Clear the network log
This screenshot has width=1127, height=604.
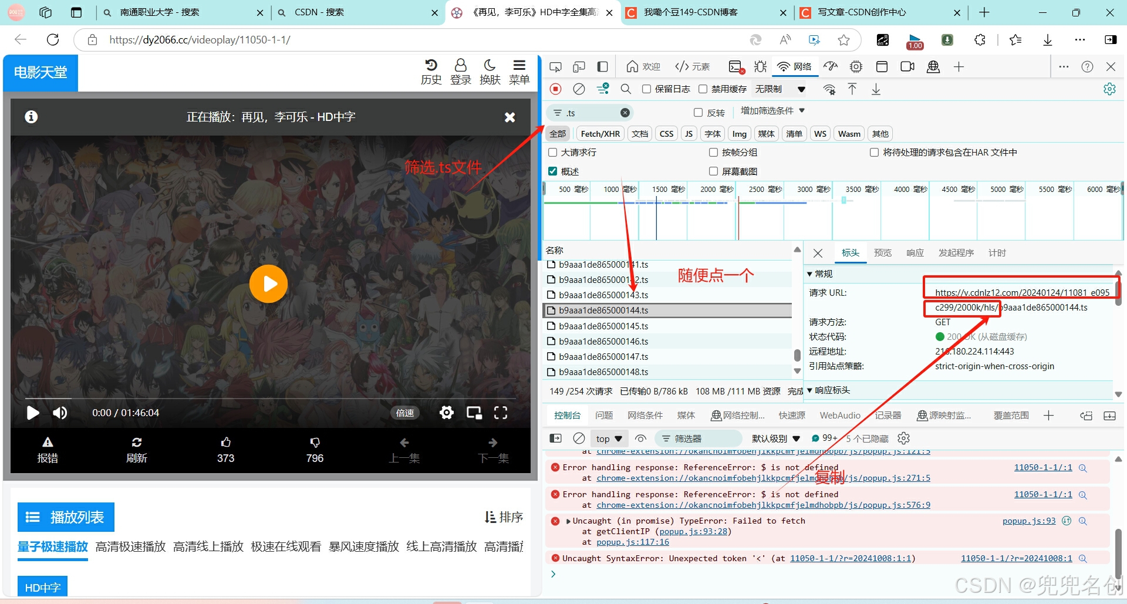click(579, 89)
